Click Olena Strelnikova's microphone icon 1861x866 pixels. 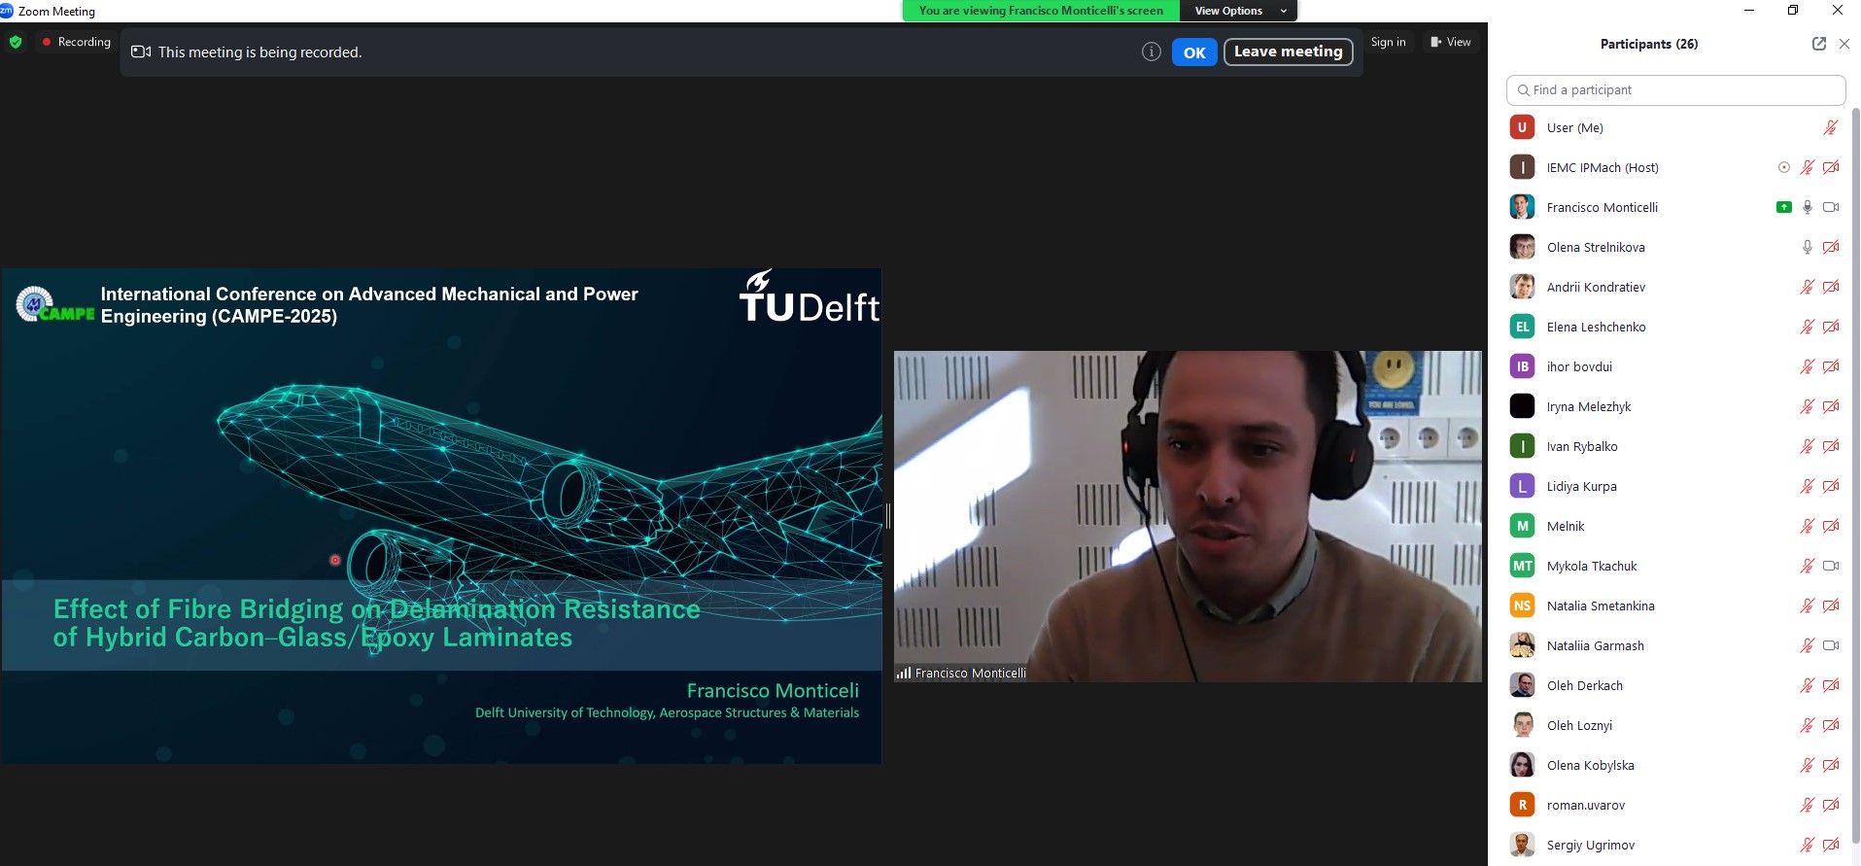[1807, 247]
